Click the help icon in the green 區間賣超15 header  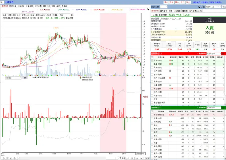click(197, 108)
